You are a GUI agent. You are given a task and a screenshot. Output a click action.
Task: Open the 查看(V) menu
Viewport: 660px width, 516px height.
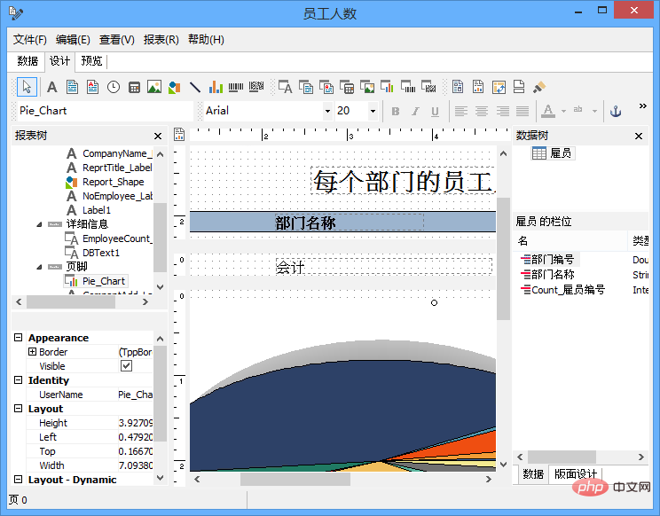click(x=116, y=40)
